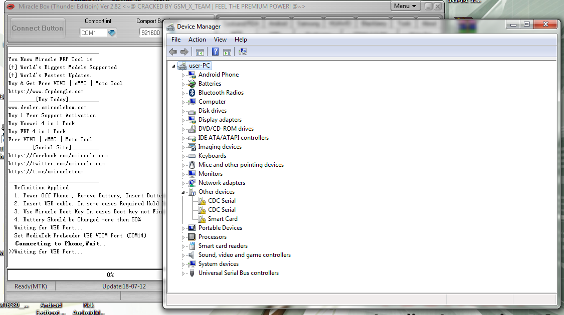Expand the System devices node
Screen dimensions: 564x315
(x=183, y=264)
